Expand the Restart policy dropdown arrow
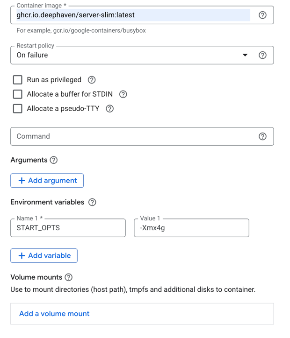290x338 pixels. (245, 55)
